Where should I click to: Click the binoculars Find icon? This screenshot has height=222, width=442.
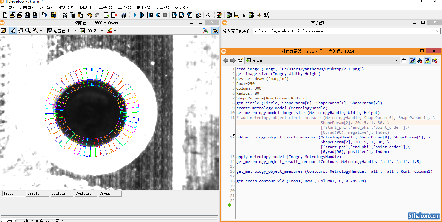(124, 15)
